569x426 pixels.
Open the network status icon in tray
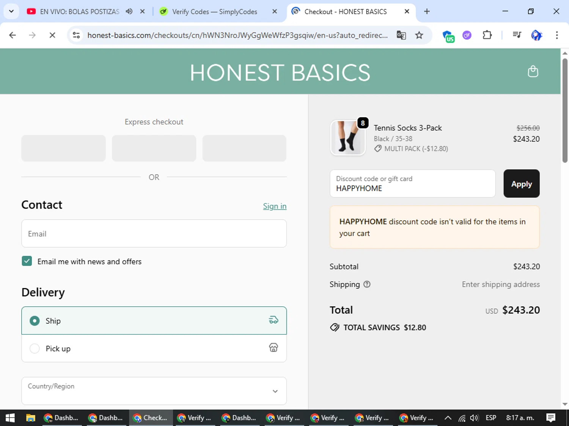(x=462, y=418)
